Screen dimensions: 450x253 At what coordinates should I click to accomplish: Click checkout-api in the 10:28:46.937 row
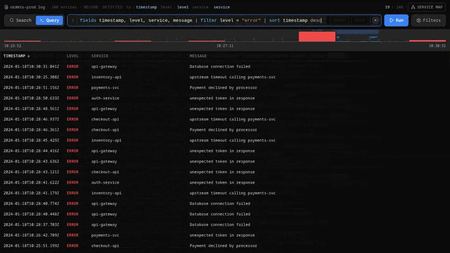click(x=105, y=119)
